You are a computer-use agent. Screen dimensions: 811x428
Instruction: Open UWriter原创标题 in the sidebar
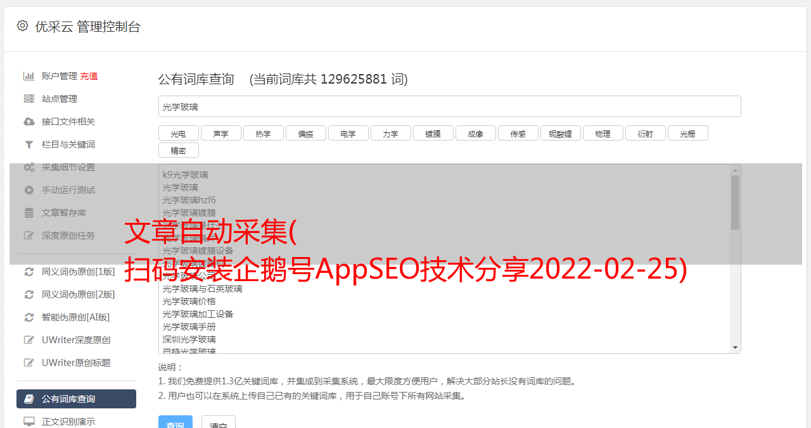(76, 363)
